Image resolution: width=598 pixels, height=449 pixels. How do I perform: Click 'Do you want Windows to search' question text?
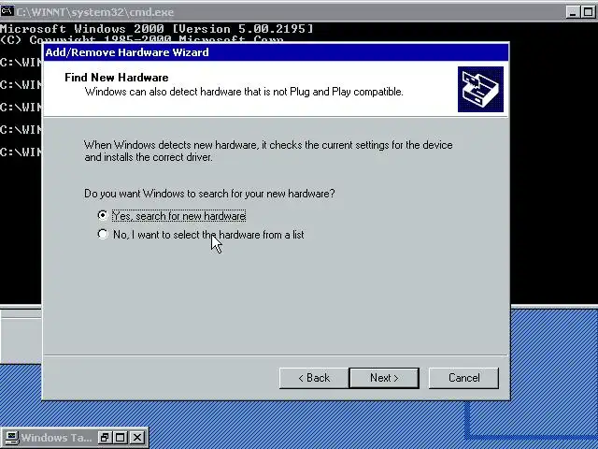pos(209,194)
